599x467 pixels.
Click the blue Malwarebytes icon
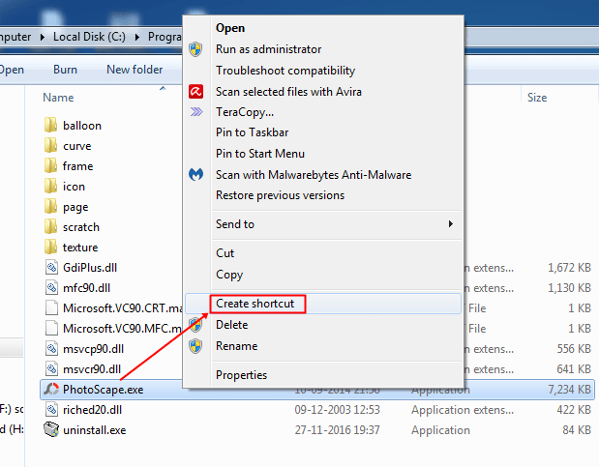coord(196,174)
